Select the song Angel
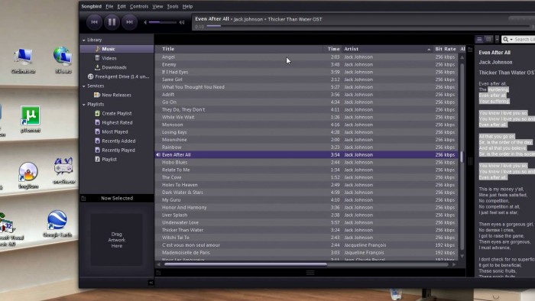 (306, 57)
